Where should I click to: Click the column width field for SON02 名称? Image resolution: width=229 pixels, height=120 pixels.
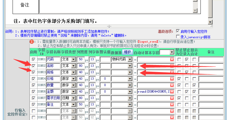81,66
